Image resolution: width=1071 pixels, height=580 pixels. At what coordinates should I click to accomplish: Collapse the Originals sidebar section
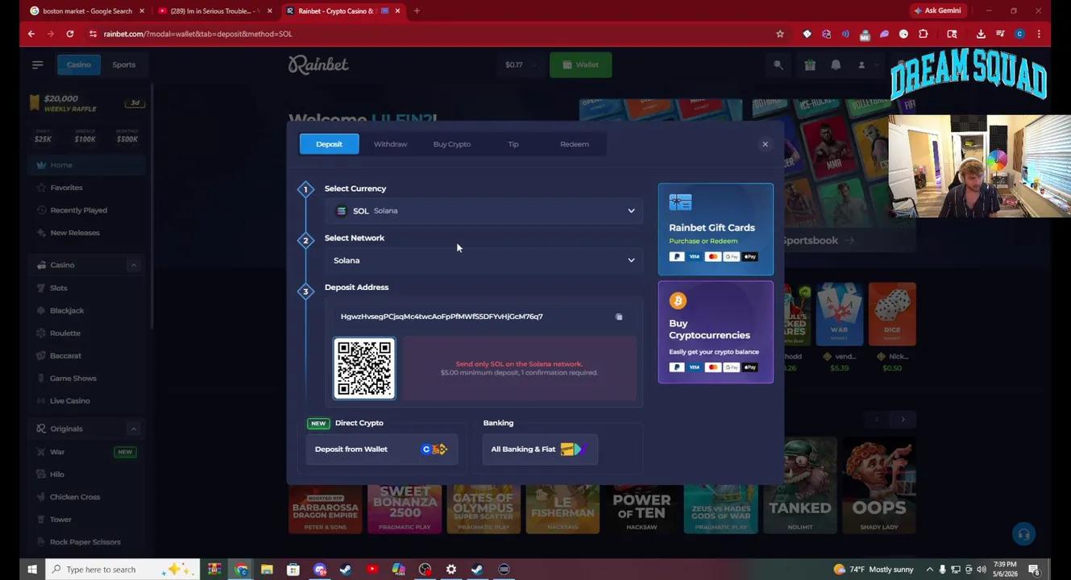tap(134, 429)
